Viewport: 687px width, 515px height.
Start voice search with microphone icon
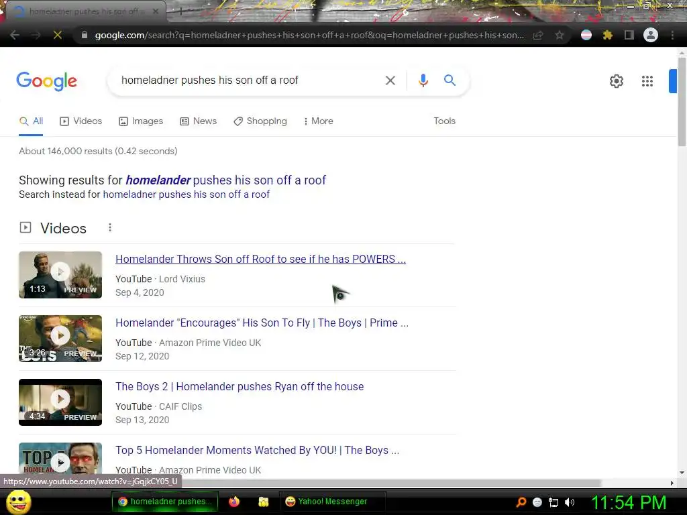point(423,80)
